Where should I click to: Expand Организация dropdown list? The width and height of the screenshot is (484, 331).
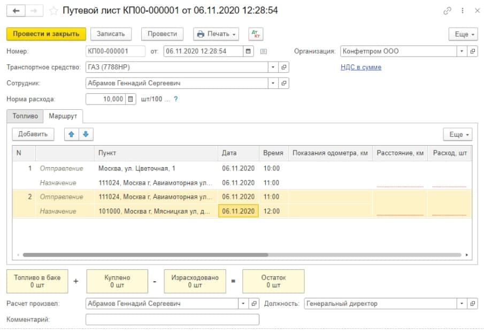tap(462, 51)
